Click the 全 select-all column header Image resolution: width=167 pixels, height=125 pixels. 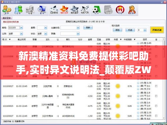[x=156, y=39]
